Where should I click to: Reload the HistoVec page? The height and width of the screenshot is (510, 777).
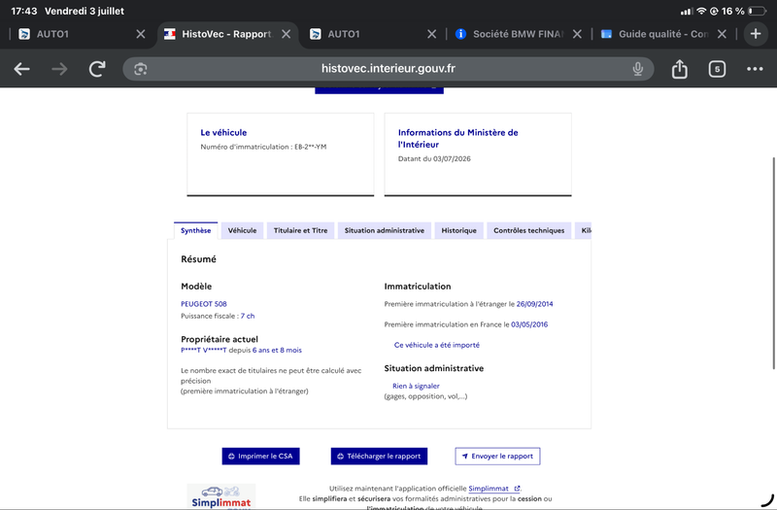point(97,69)
